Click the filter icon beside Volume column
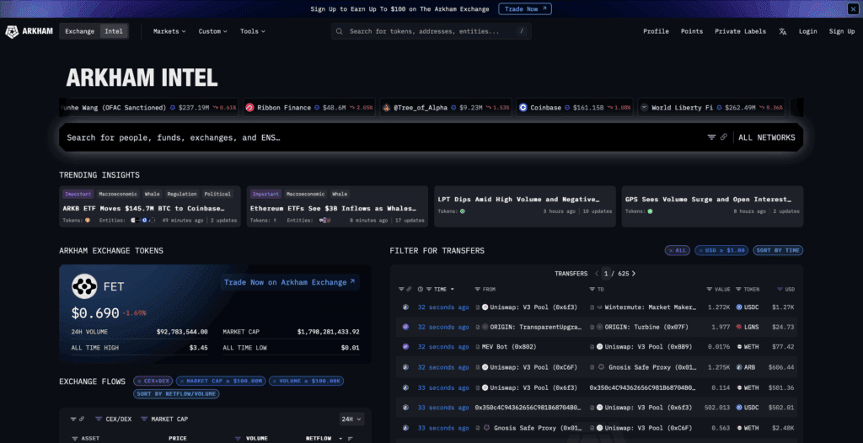Image resolution: width=863 pixels, height=443 pixels. tap(238, 439)
